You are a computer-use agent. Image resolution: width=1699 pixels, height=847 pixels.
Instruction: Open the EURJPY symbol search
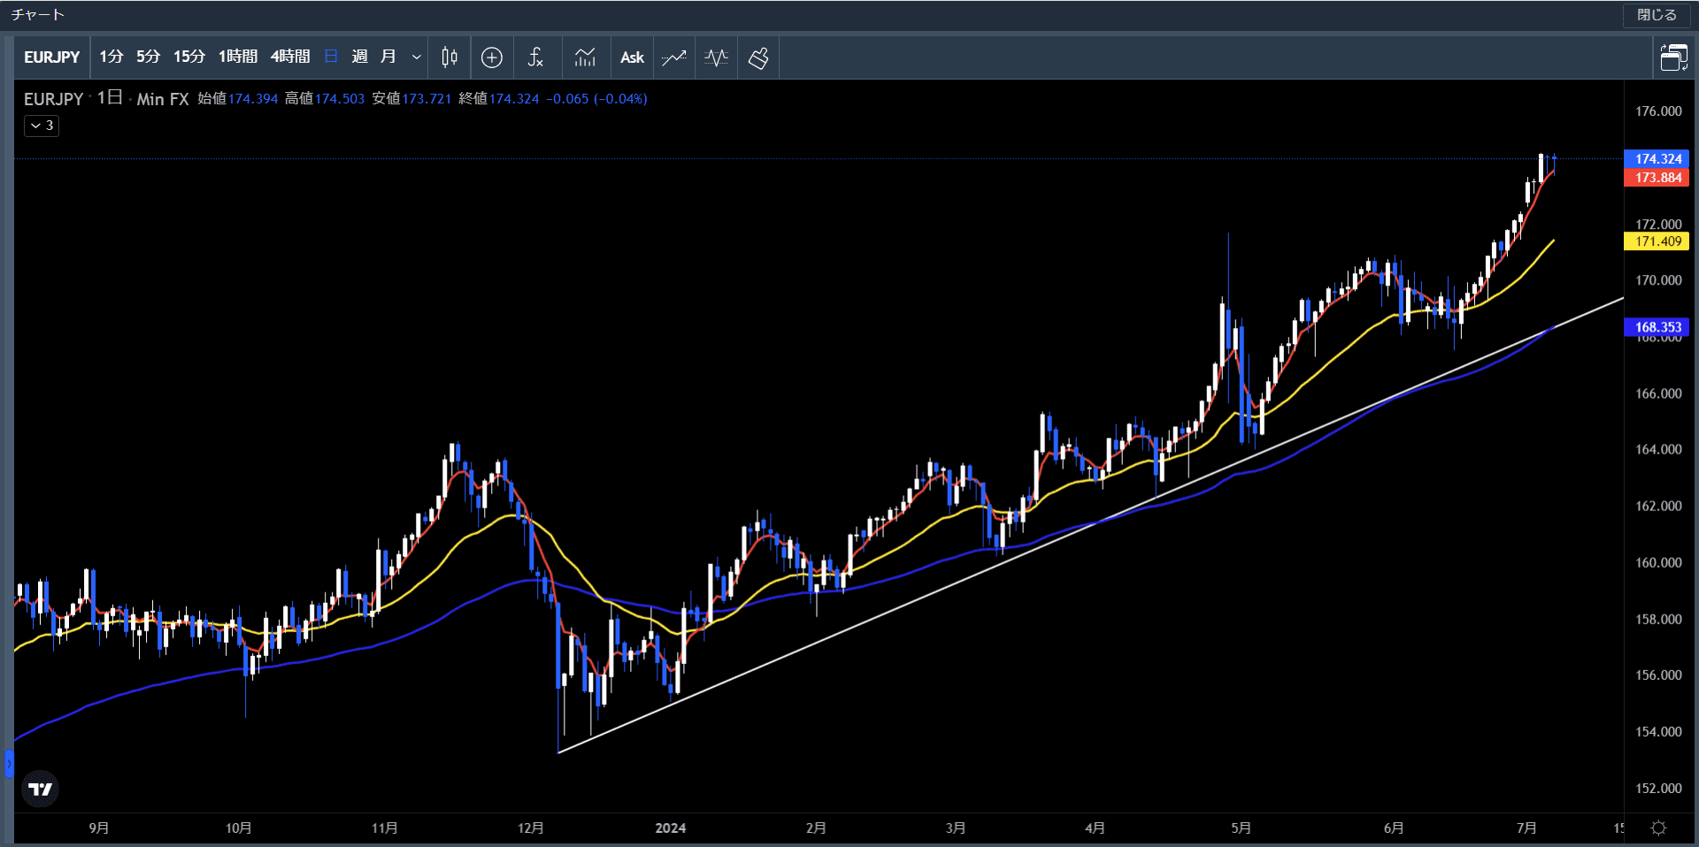pyautogui.click(x=52, y=57)
